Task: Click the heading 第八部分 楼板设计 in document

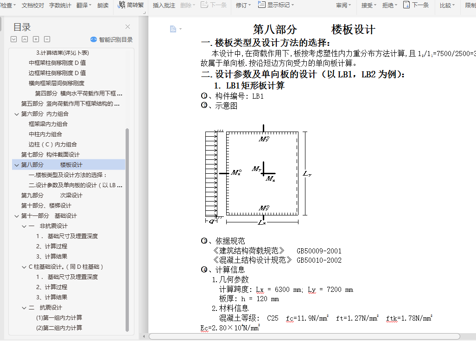Action: pos(314,30)
